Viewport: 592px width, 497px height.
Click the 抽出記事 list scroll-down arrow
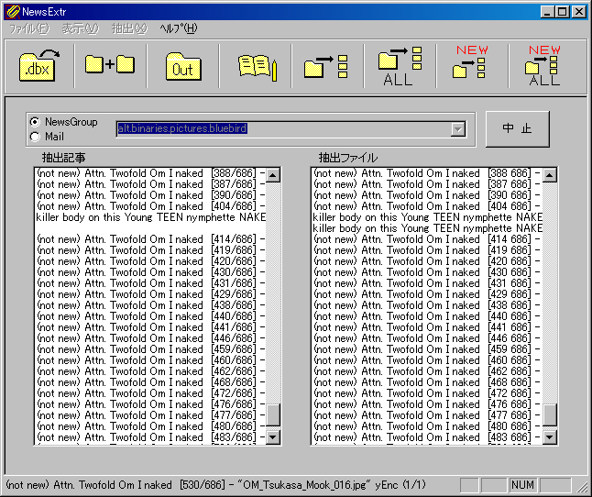tap(272, 437)
